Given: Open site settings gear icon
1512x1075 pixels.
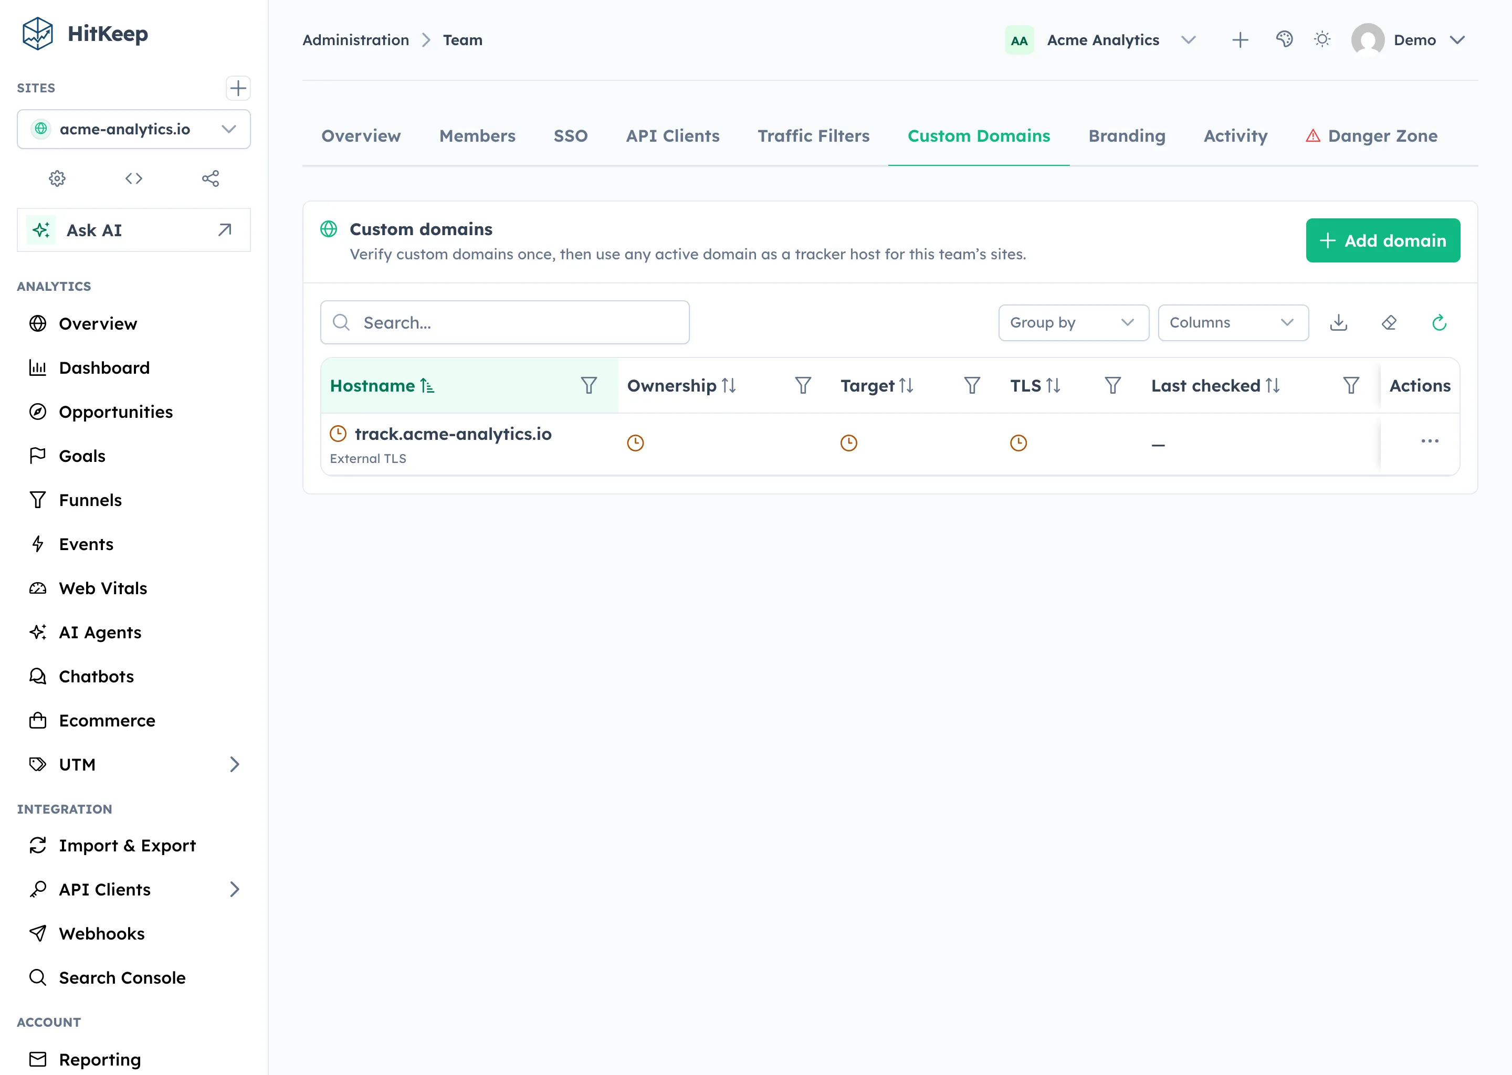Looking at the screenshot, I should [58, 178].
